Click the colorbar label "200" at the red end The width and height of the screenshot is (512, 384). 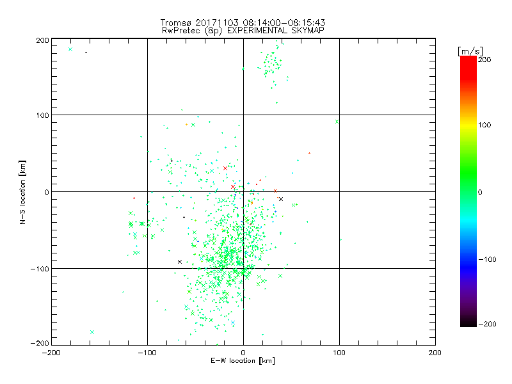tap(484, 60)
